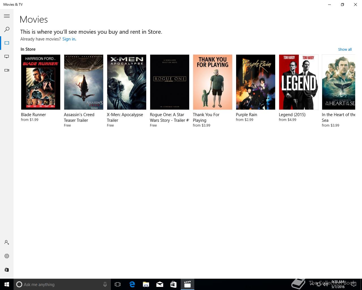
Task: Open the Action Center notification icon
Action: (x=354, y=284)
